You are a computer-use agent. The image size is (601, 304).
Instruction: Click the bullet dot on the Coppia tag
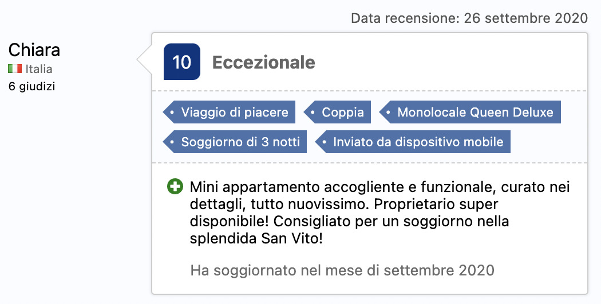pos(313,112)
